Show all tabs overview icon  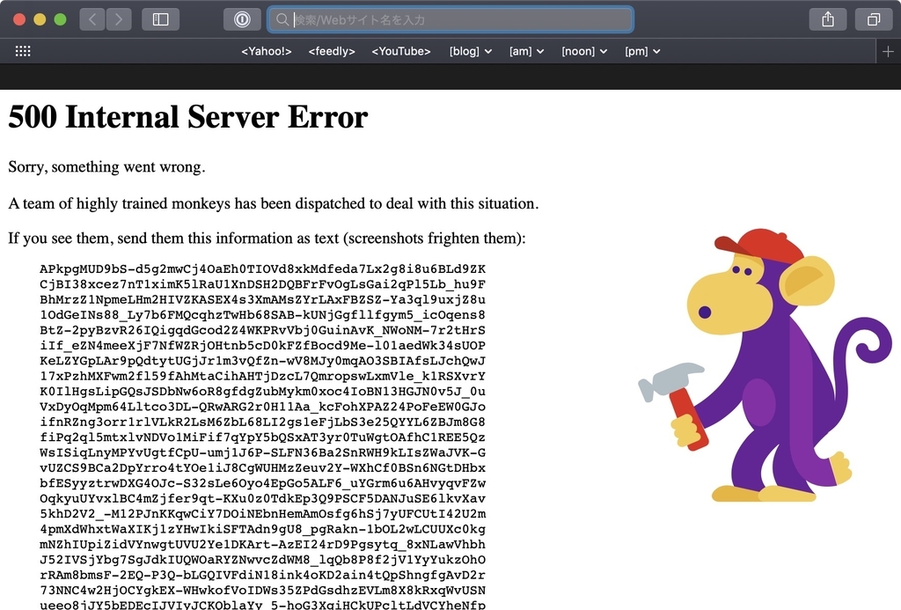coord(874,19)
